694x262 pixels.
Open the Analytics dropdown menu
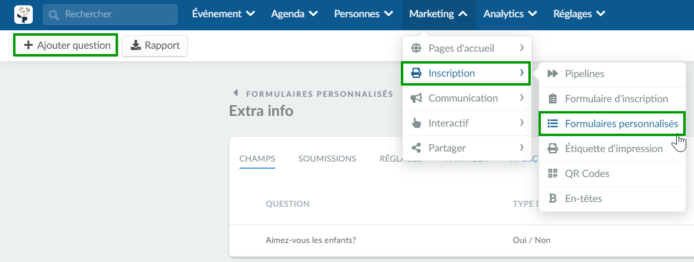click(x=510, y=14)
